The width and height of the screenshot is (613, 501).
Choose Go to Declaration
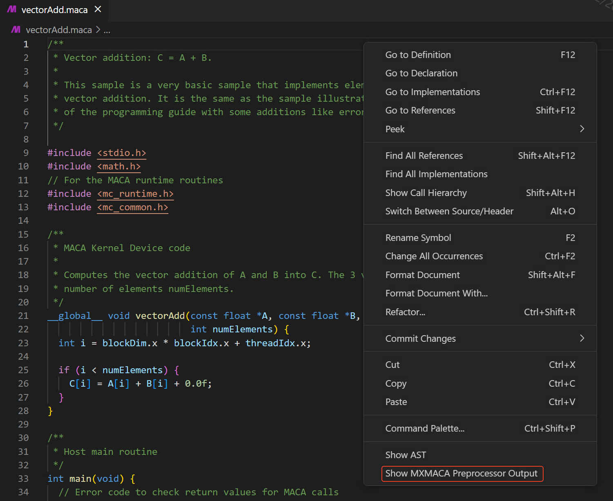421,73
